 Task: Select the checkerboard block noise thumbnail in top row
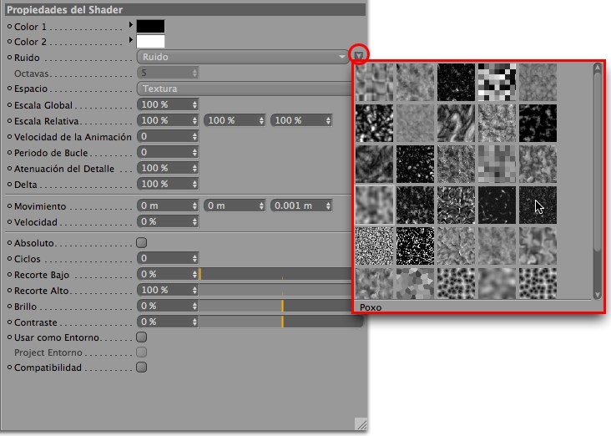click(x=496, y=82)
